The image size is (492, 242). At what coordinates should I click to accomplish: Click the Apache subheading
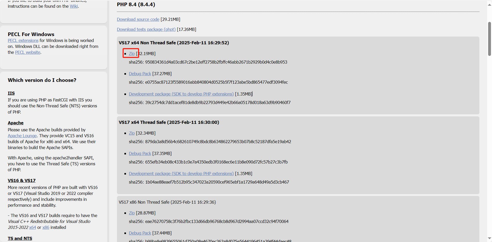(15, 123)
